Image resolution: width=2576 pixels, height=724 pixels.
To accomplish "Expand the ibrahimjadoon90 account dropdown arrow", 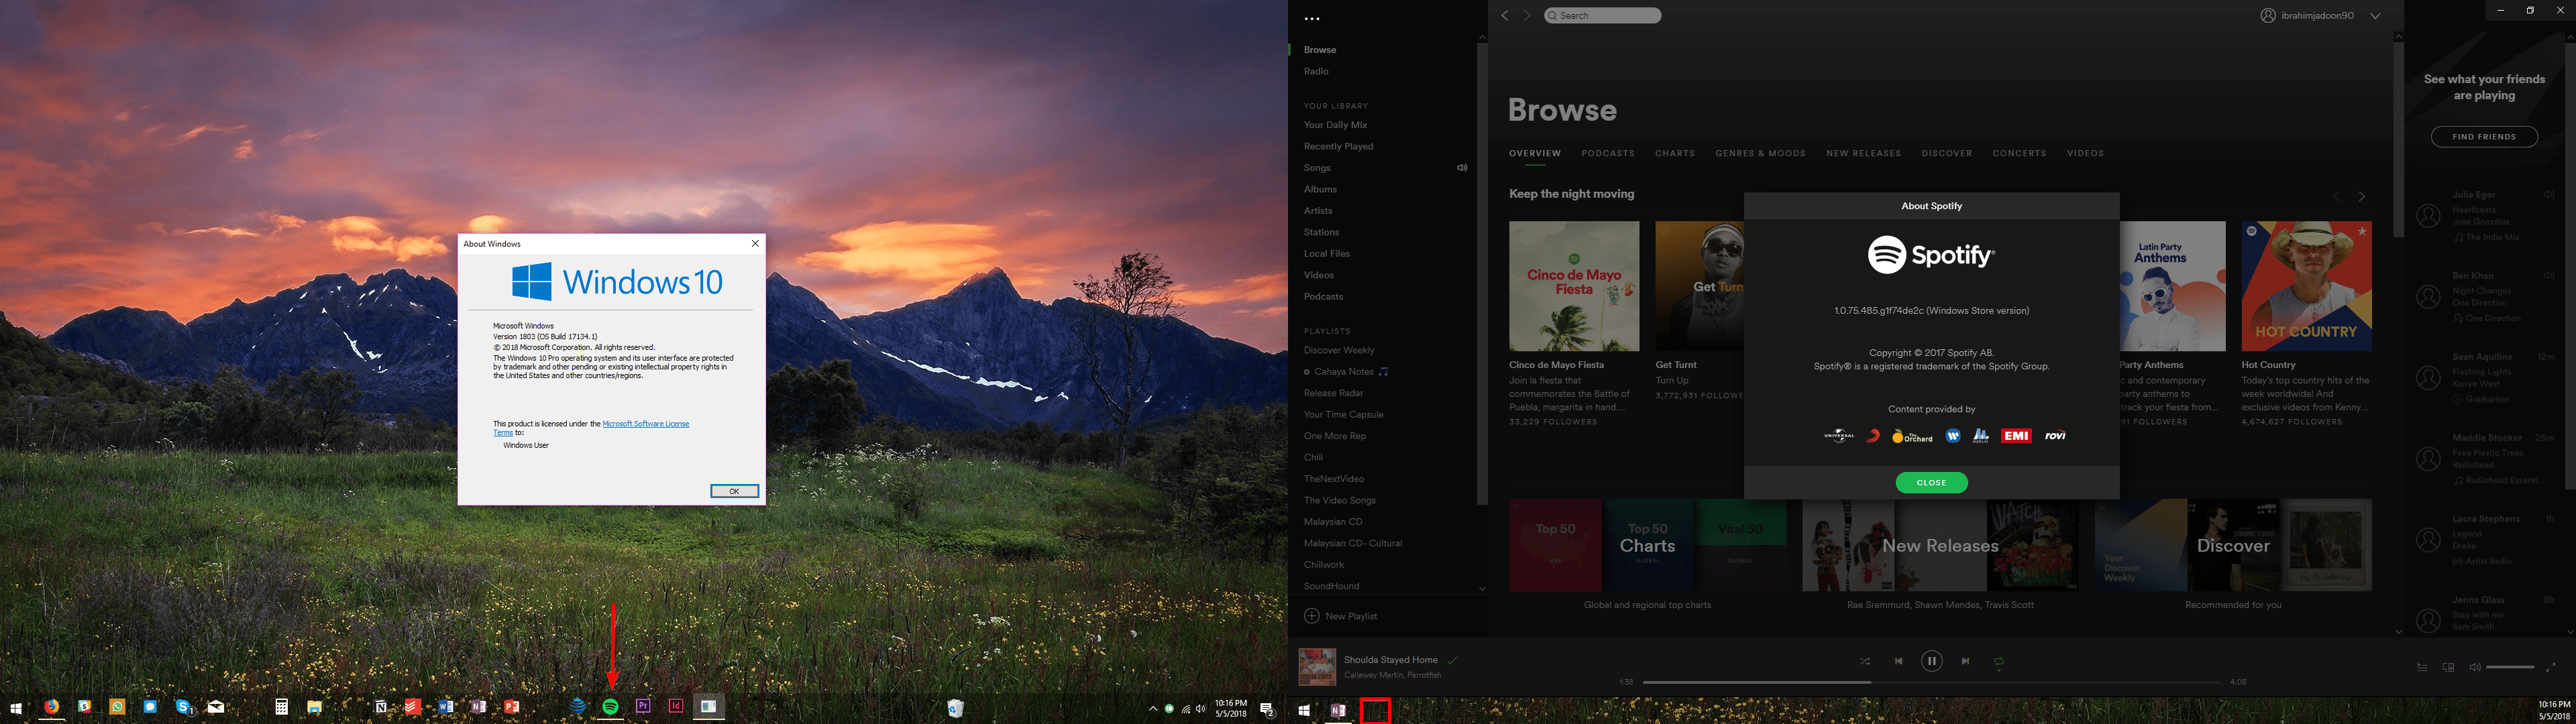I will pos(2375,16).
